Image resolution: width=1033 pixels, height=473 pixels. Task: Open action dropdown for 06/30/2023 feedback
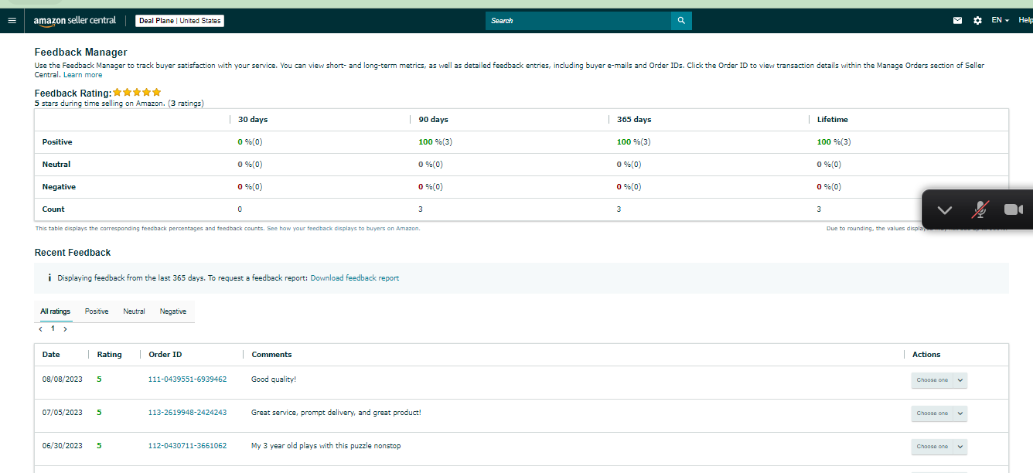pos(939,447)
